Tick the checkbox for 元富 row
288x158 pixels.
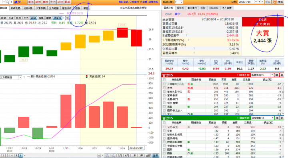coord(164,106)
